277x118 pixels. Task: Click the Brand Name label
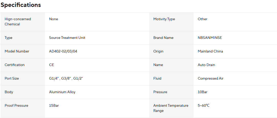click(x=163, y=38)
